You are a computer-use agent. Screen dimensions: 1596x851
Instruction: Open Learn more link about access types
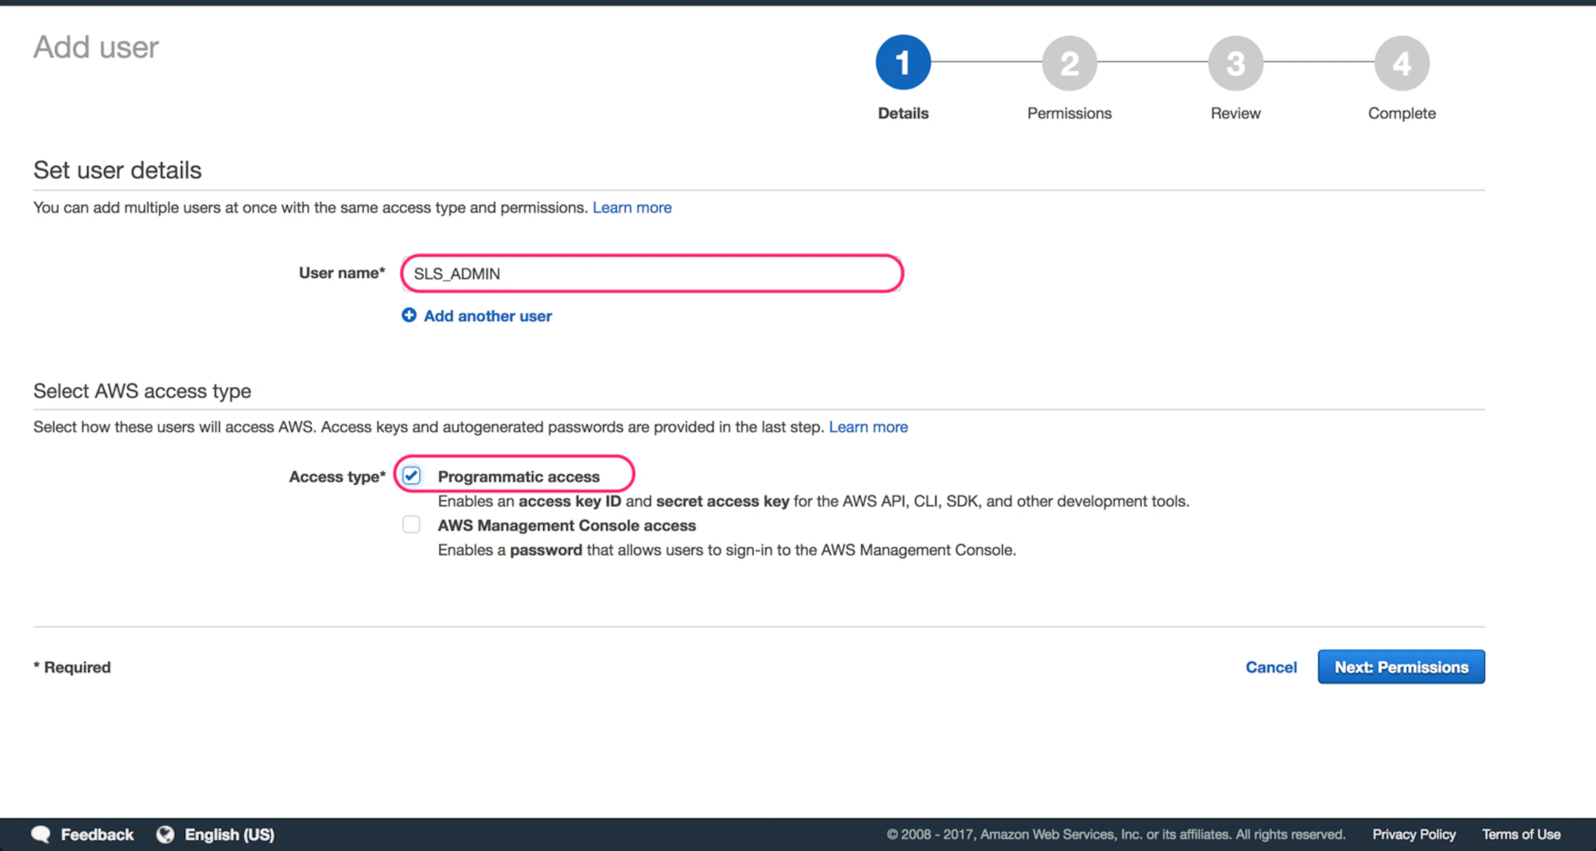(868, 427)
